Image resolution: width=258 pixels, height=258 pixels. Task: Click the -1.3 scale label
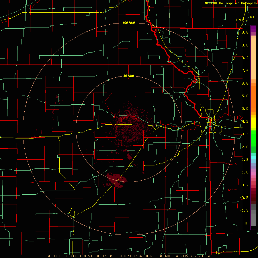(244, 210)
